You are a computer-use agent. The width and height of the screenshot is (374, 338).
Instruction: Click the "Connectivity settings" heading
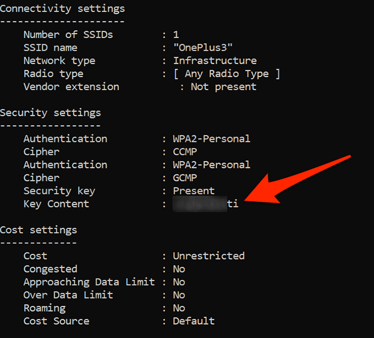(62, 9)
